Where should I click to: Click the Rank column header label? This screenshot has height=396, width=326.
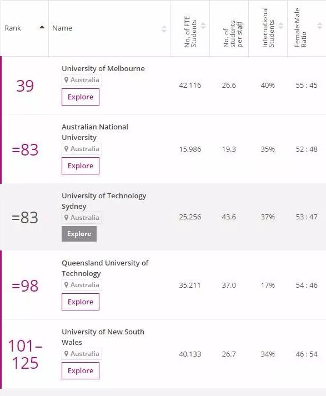click(13, 28)
